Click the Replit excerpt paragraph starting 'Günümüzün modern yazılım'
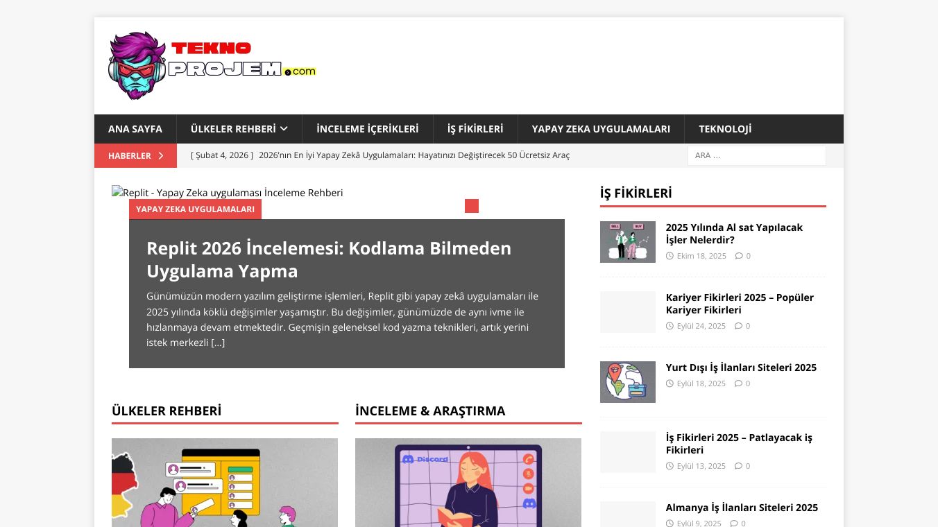 (342, 319)
